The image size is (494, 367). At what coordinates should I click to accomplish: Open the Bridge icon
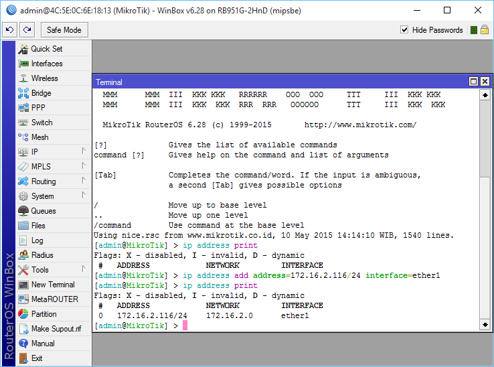(23, 93)
